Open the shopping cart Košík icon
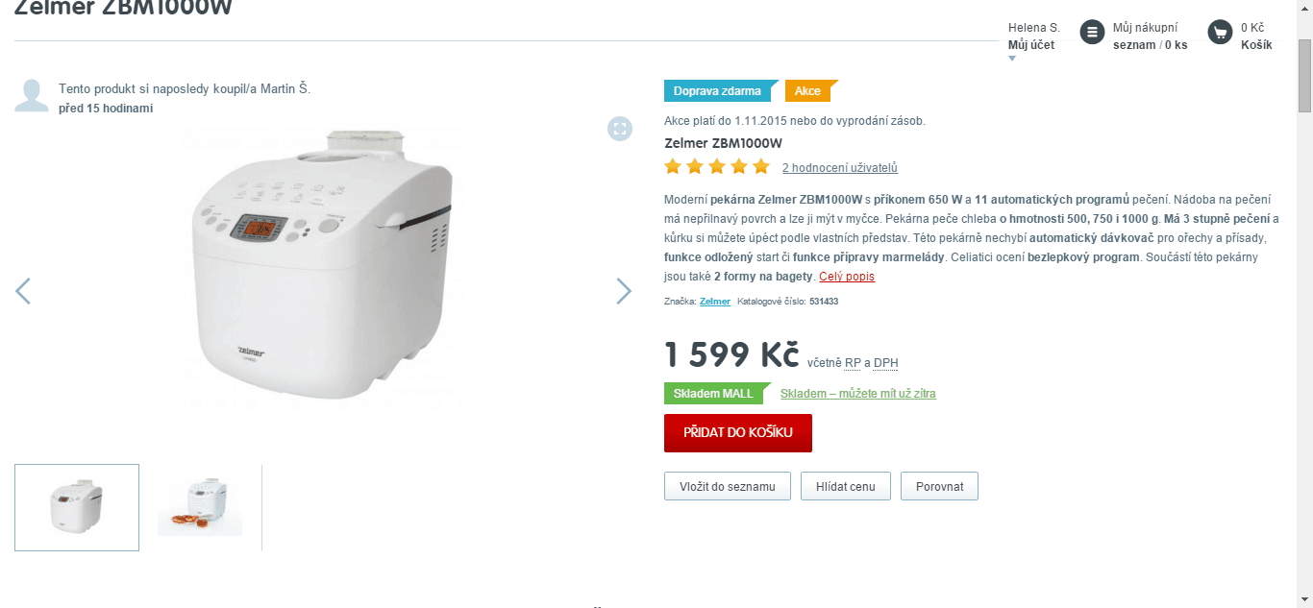 click(1219, 33)
